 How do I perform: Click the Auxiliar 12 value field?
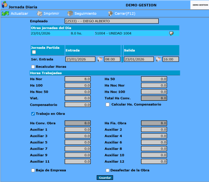point(154,161)
